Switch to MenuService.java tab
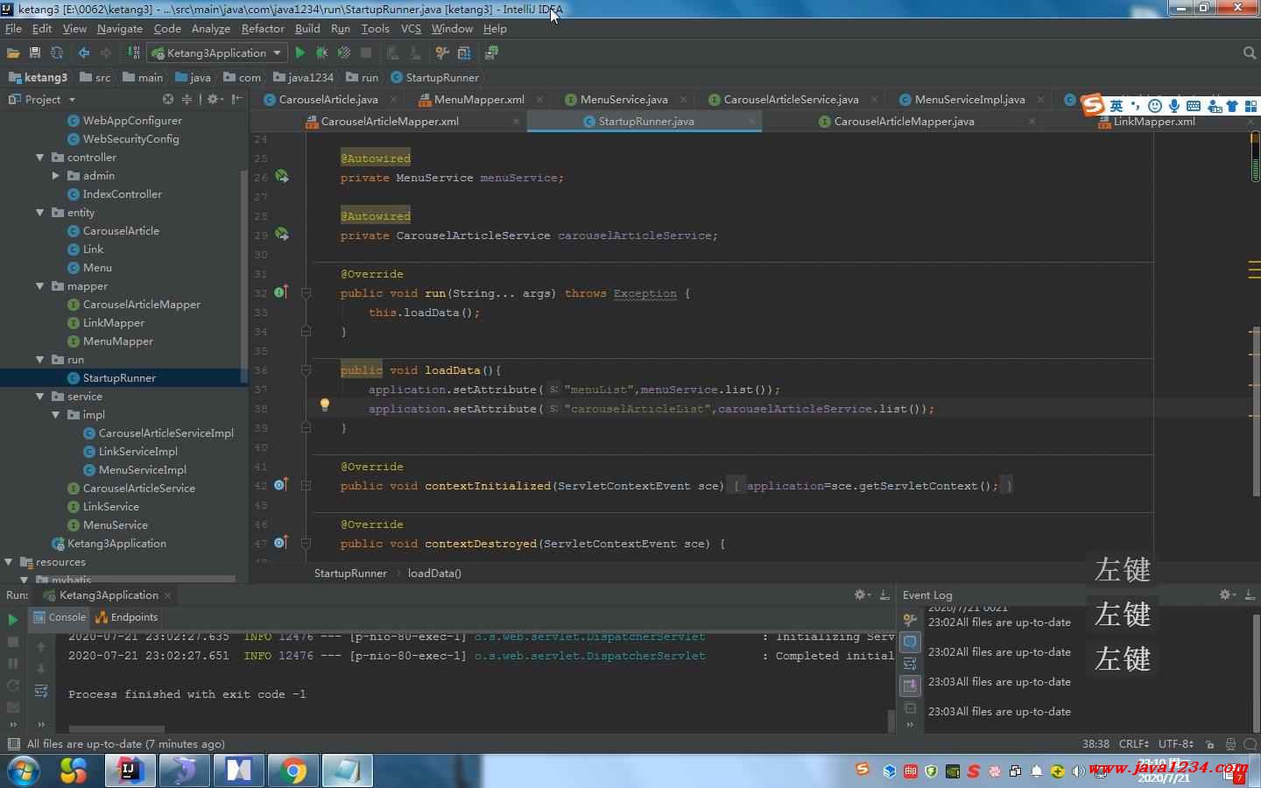Image resolution: width=1261 pixels, height=788 pixels. point(623,99)
